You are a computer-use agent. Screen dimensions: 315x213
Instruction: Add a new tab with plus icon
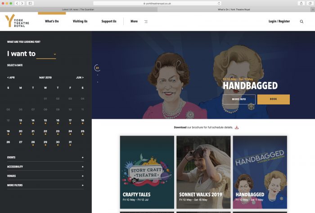(x=313, y=9)
